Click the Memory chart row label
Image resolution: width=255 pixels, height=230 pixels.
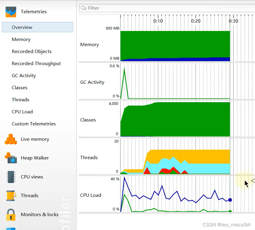tap(90, 45)
